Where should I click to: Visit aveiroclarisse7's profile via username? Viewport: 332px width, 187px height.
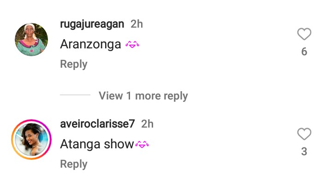click(x=97, y=124)
